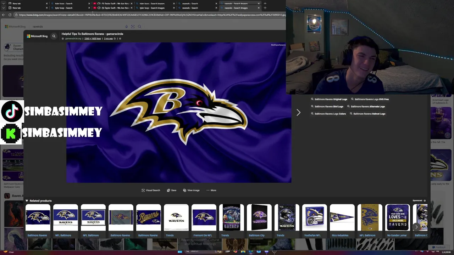Advance to next image with right arrow
Screen dimensions: 454x255
pyautogui.click(x=298, y=113)
